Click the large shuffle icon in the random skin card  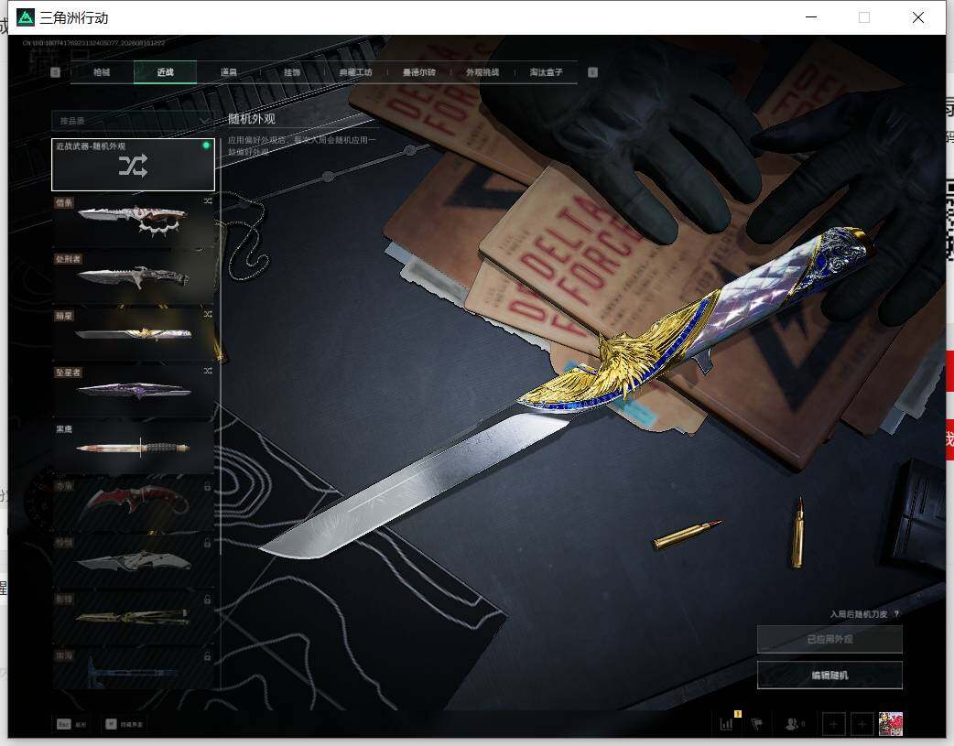pyautogui.click(x=134, y=166)
